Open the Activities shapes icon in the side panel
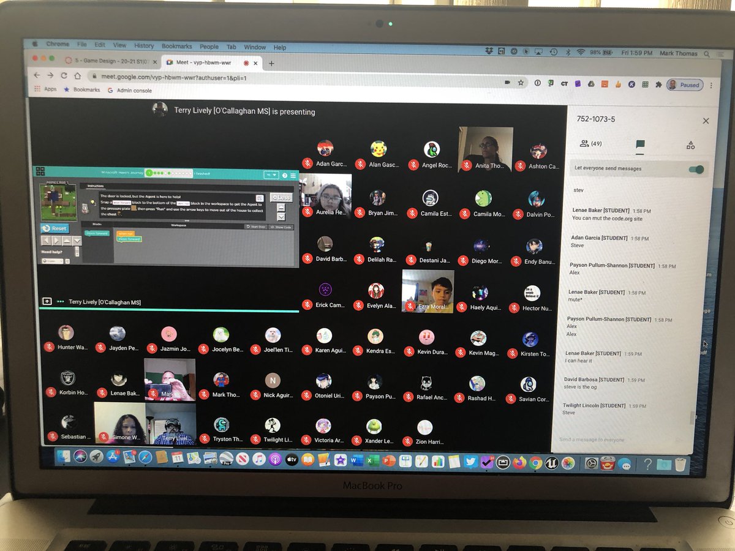Image resolution: width=735 pixels, height=551 pixels. point(690,145)
